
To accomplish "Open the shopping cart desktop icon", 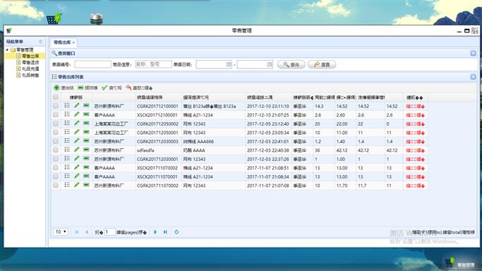I will pyautogui.click(x=54, y=19).
